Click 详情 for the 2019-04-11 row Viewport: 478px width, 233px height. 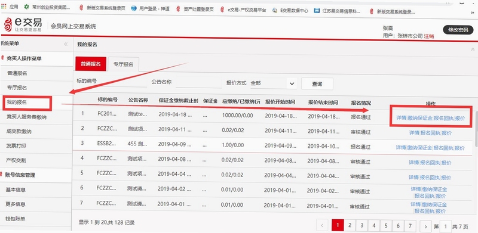[414, 133]
